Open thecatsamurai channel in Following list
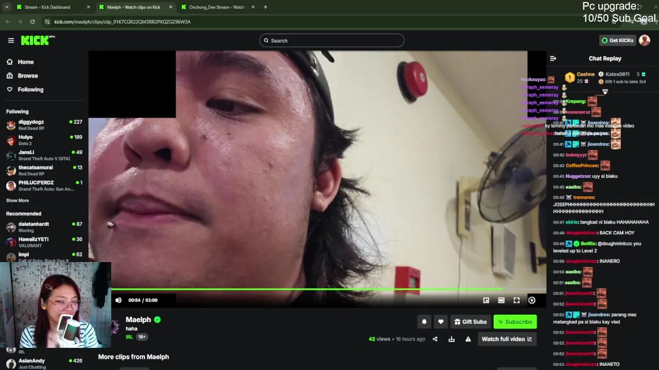The height and width of the screenshot is (370, 659). tap(44, 170)
